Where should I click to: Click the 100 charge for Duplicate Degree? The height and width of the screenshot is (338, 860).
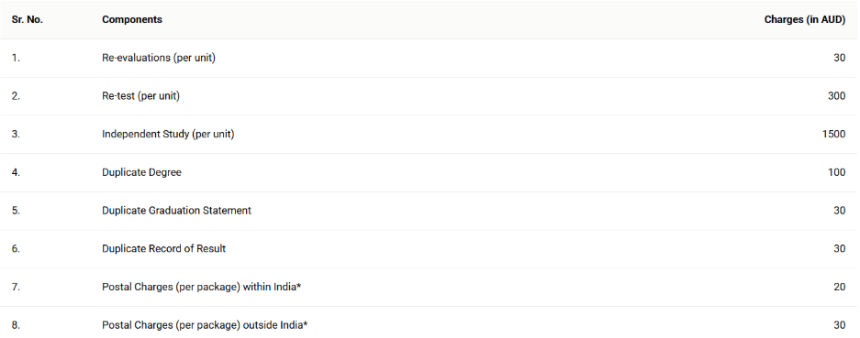point(836,172)
